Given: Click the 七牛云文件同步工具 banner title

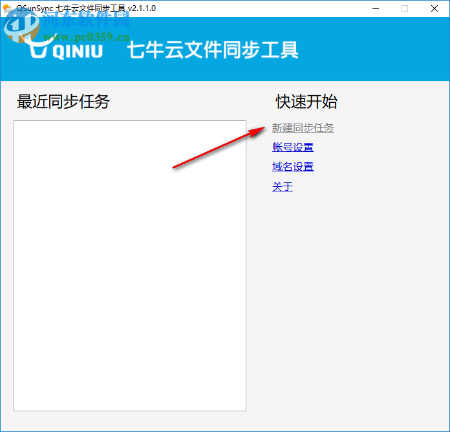Looking at the screenshot, I should point(213,50).
